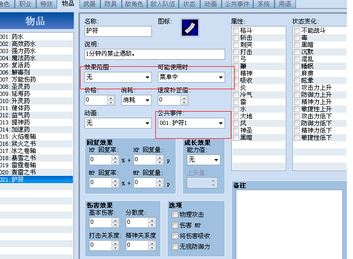353x259 pixels.
Task: Click the item icon image for 护符
Action: click(x=190, y=28)
